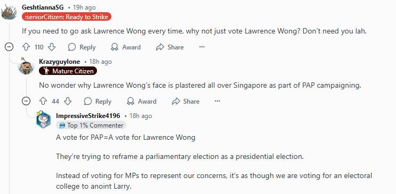Share Krazyguylone's comment
Image resolution: width=396 pixels, height=194 pixels.
point(185,102)
